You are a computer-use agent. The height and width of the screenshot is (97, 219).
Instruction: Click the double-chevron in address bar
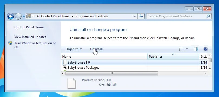coord(33,16)
